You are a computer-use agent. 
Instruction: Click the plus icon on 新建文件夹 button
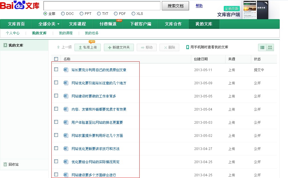pos(110,47)
